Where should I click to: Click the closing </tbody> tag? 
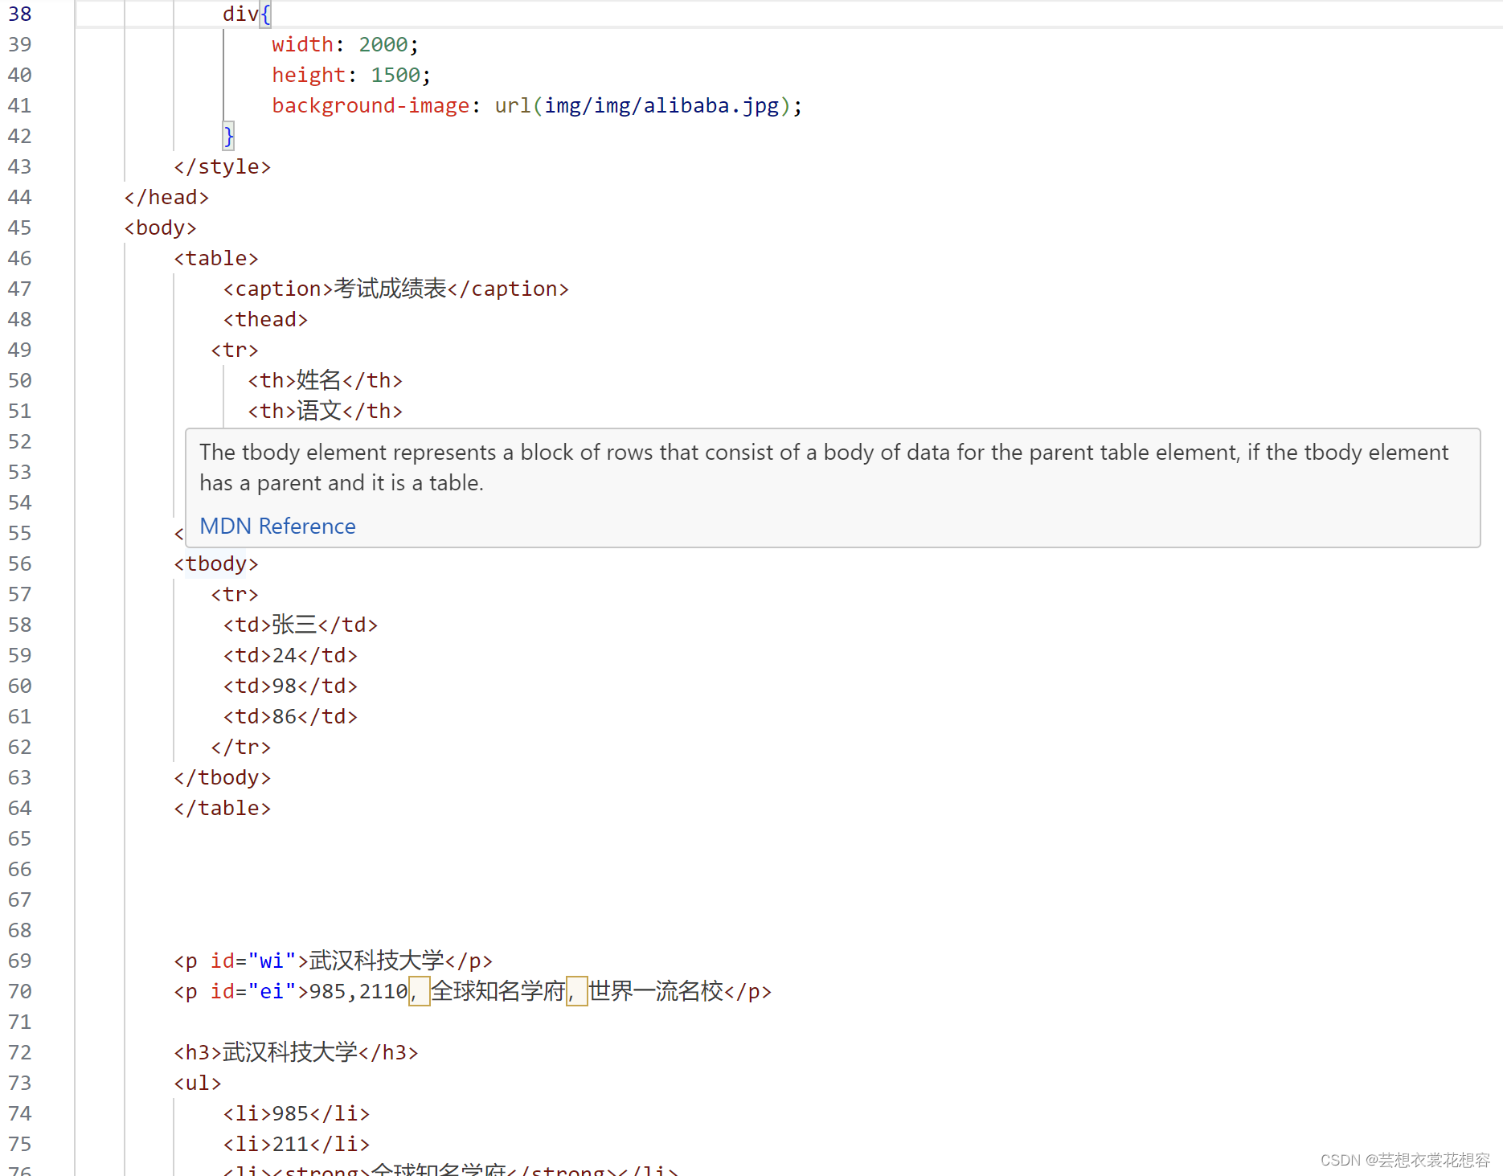coord(223,777)
